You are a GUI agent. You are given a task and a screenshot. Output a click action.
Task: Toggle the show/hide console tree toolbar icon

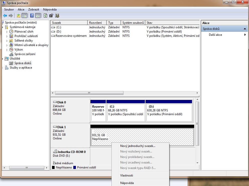[24, 16]
